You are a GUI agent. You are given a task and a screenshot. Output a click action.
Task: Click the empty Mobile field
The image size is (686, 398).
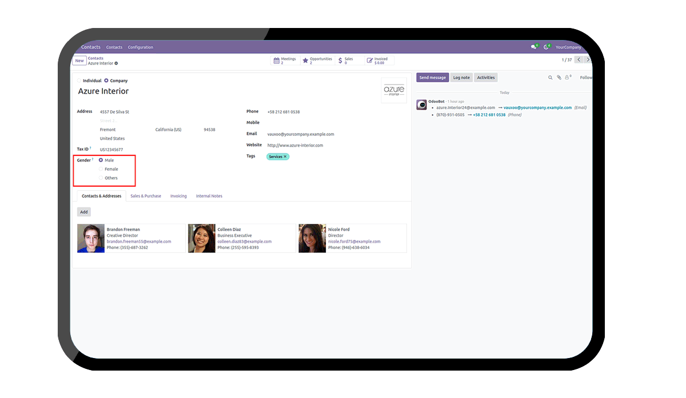coord(337,123)
